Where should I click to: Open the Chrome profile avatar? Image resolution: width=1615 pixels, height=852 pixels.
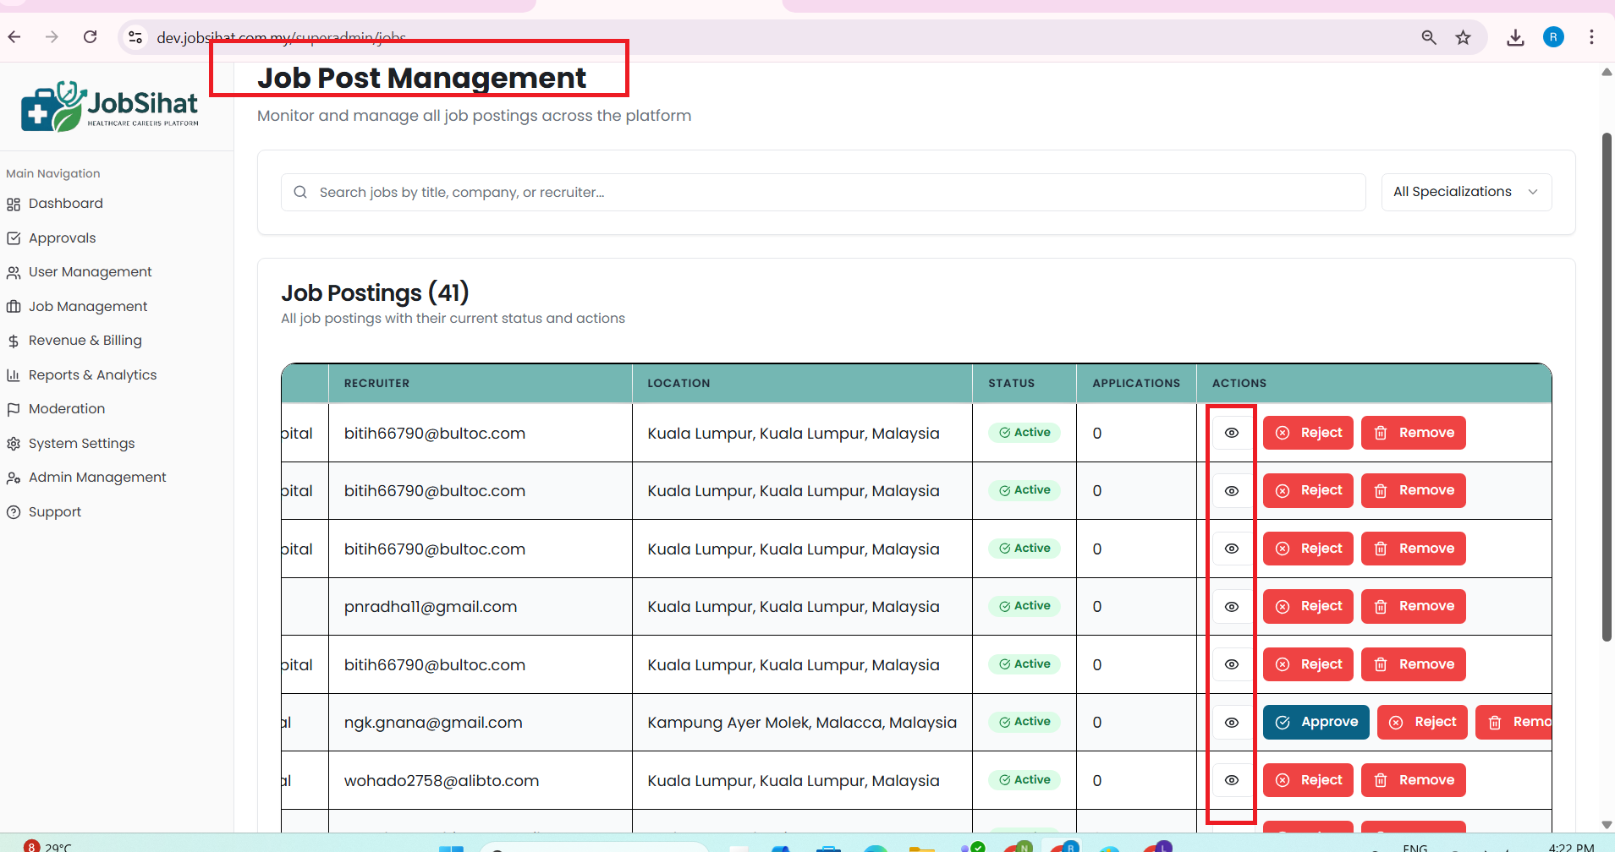[x=1553, y=37]
